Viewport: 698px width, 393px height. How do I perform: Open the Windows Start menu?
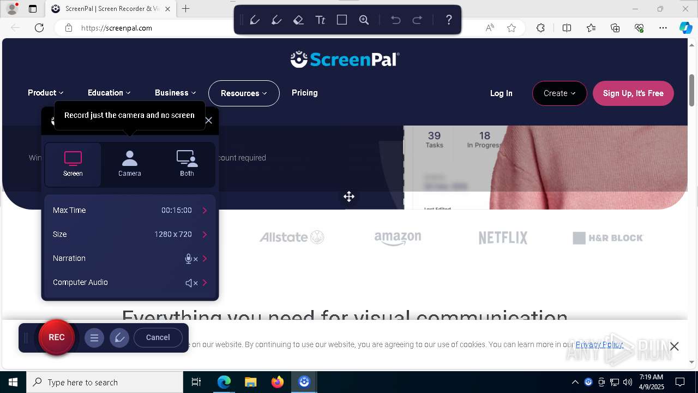click(x=13, y=382)
